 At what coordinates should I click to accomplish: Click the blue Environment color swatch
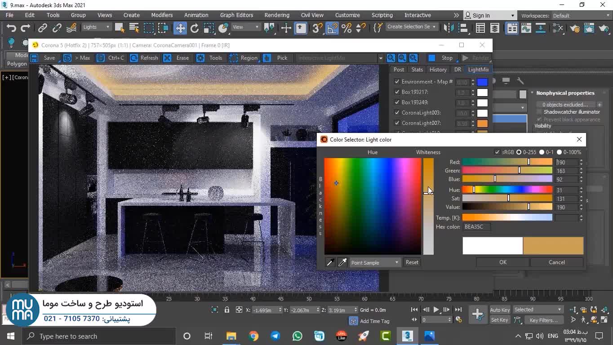pyautogui.click(x=482, y=82)
